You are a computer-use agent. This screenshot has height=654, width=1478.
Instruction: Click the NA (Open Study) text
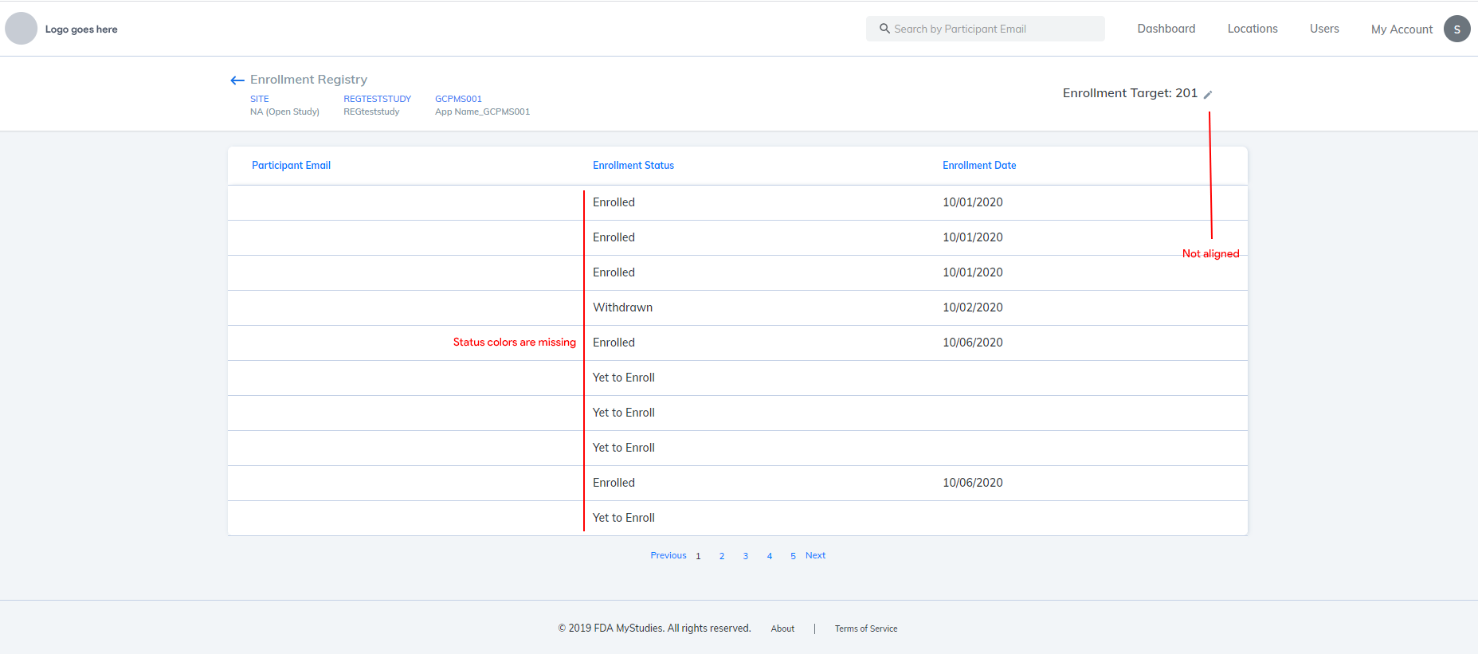[x=284, y=112]
